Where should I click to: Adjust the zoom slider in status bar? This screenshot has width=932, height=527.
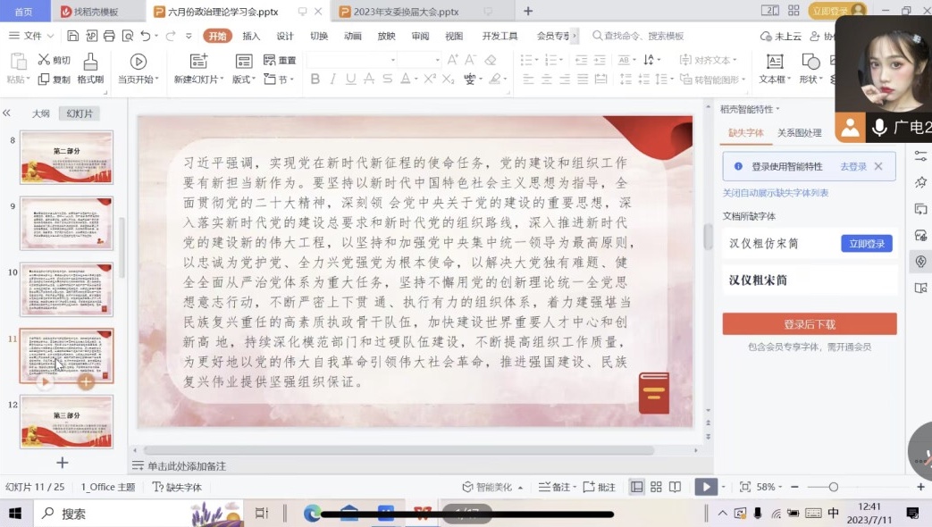(833, 487)
